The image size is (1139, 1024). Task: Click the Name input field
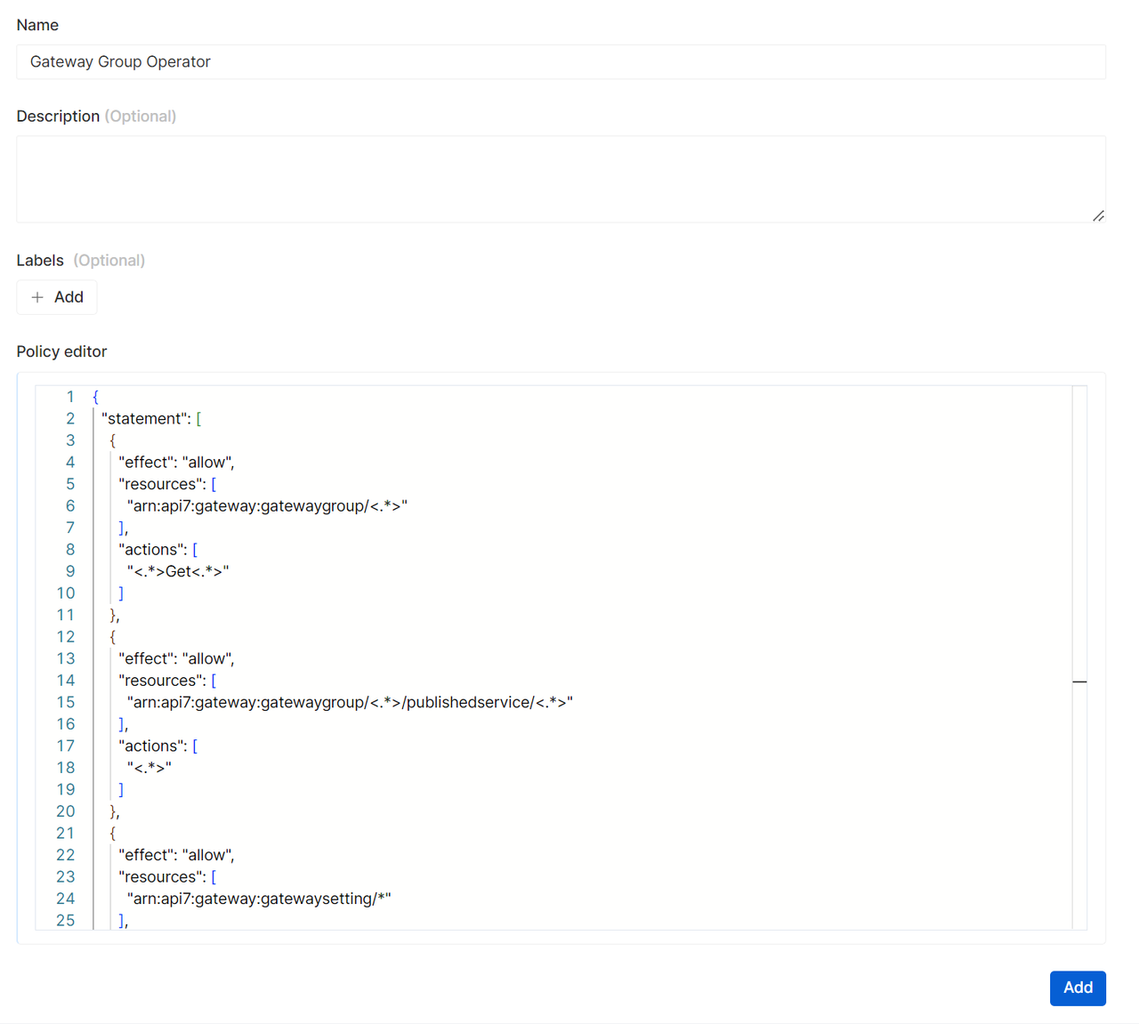561,62
